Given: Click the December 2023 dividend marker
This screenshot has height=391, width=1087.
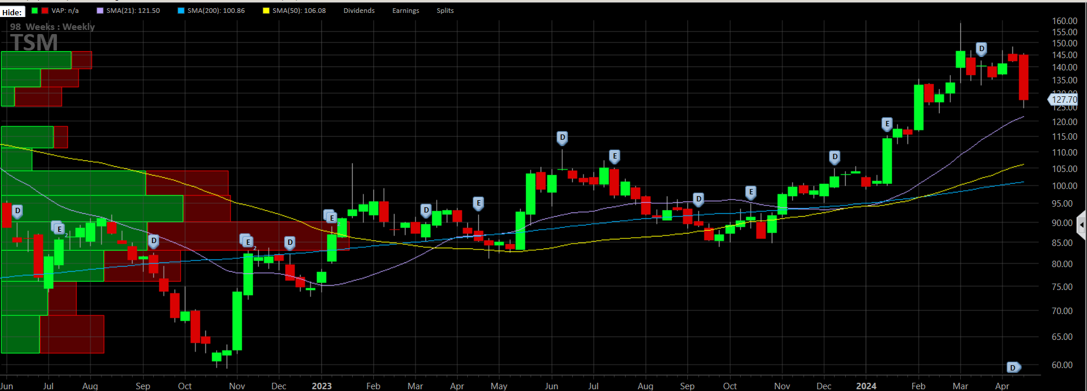Looking at the screenshot, I should tap(835, 157).
